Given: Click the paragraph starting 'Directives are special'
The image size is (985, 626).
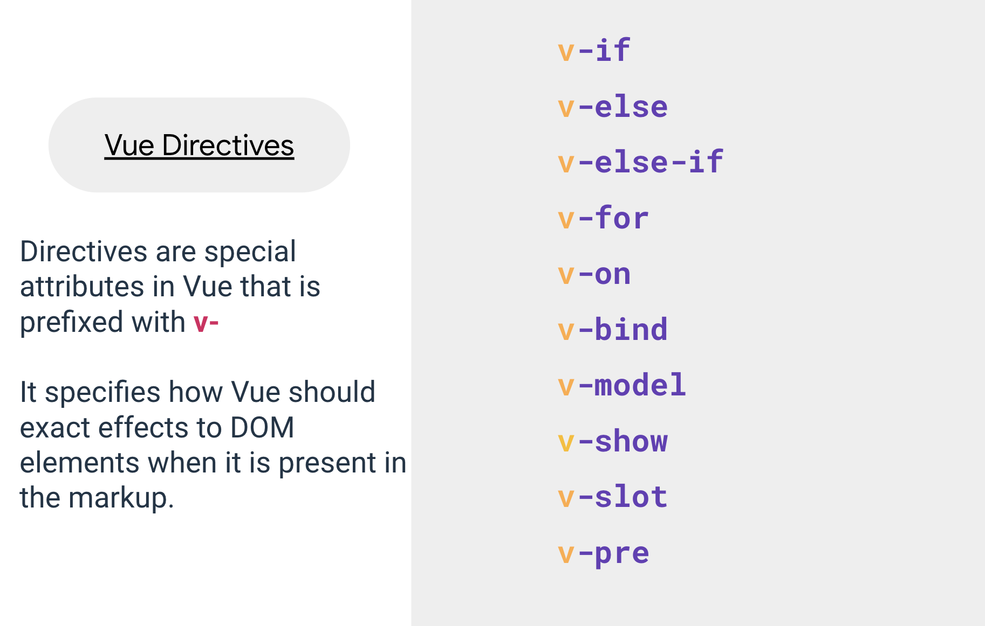Looking at the screenshot, I should 170,287.
